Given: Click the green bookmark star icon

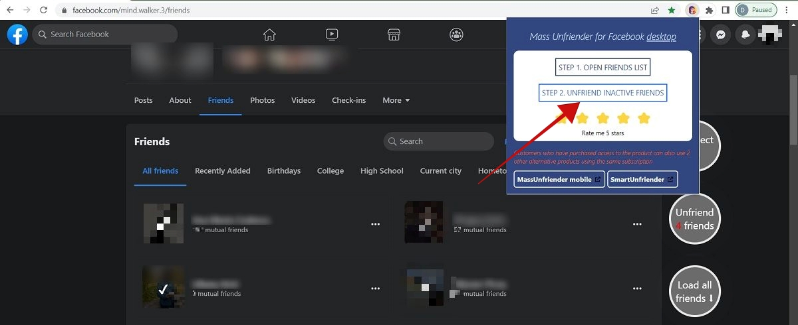Looking at the screenshot, I should [672, 11].
